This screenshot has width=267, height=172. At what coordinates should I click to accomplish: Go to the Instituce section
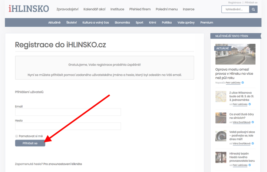(117, 9)
